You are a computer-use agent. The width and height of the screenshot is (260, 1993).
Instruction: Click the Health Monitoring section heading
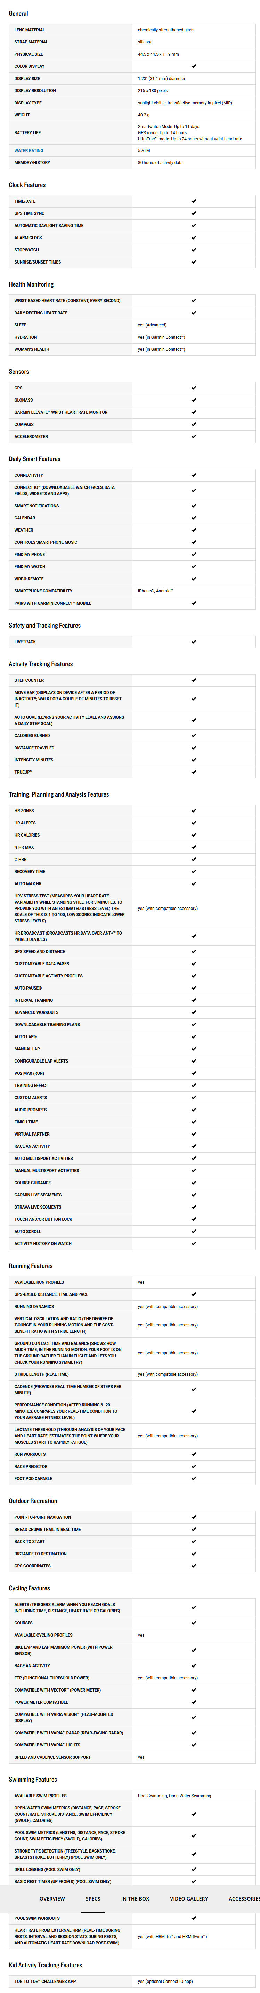(31, 284)
